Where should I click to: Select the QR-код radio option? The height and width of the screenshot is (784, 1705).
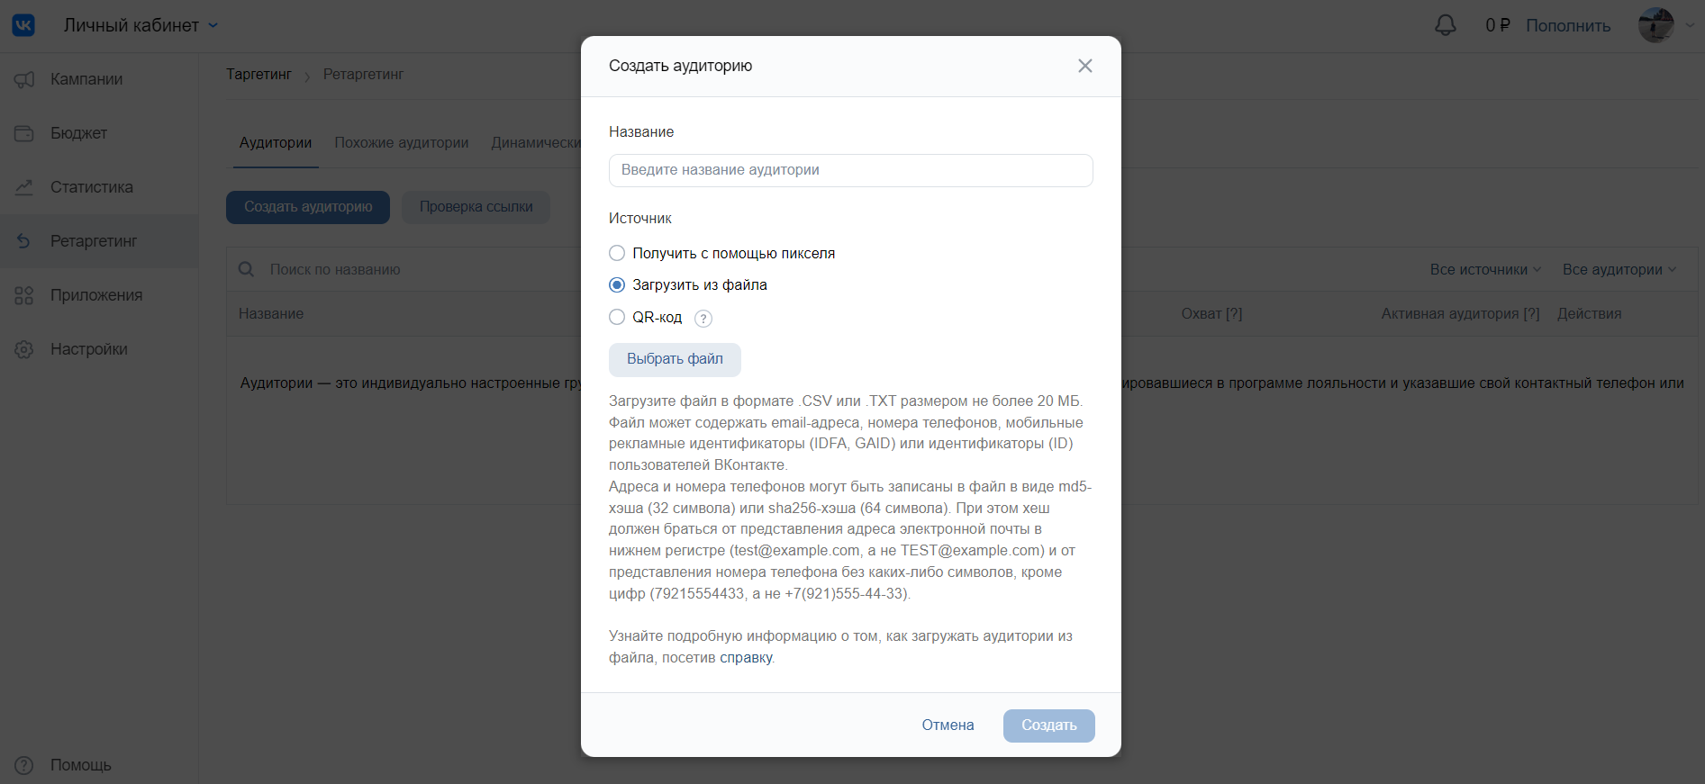(617, 317)
